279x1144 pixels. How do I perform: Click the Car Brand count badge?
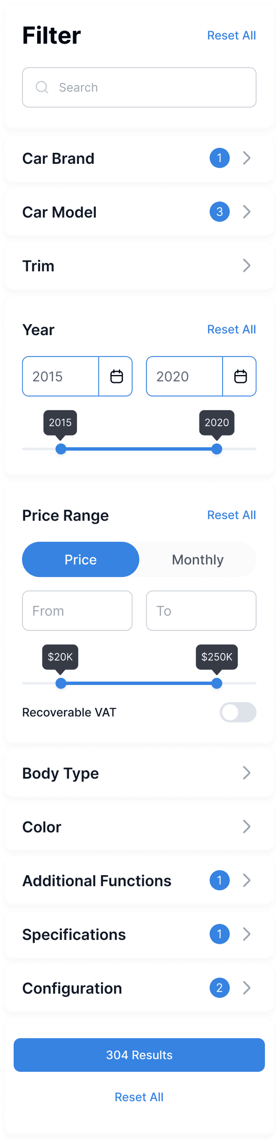click(219, 158)
